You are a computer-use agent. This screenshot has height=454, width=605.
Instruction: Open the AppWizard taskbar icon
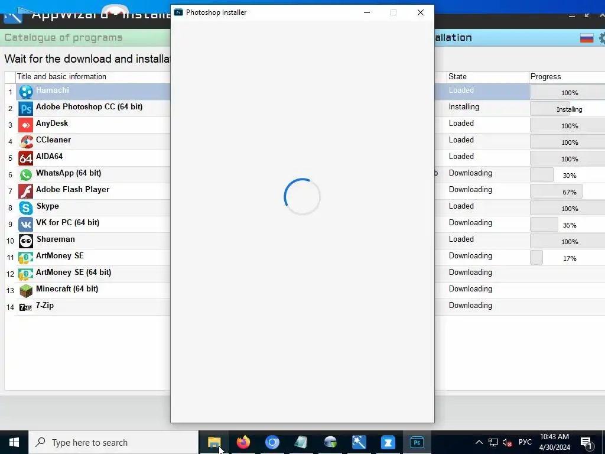pos(359,442)
